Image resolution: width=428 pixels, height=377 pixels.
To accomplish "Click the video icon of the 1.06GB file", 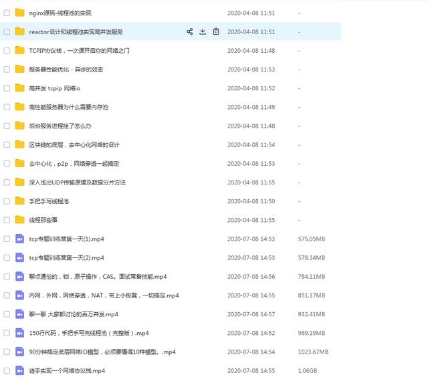I will coord(19,371).
